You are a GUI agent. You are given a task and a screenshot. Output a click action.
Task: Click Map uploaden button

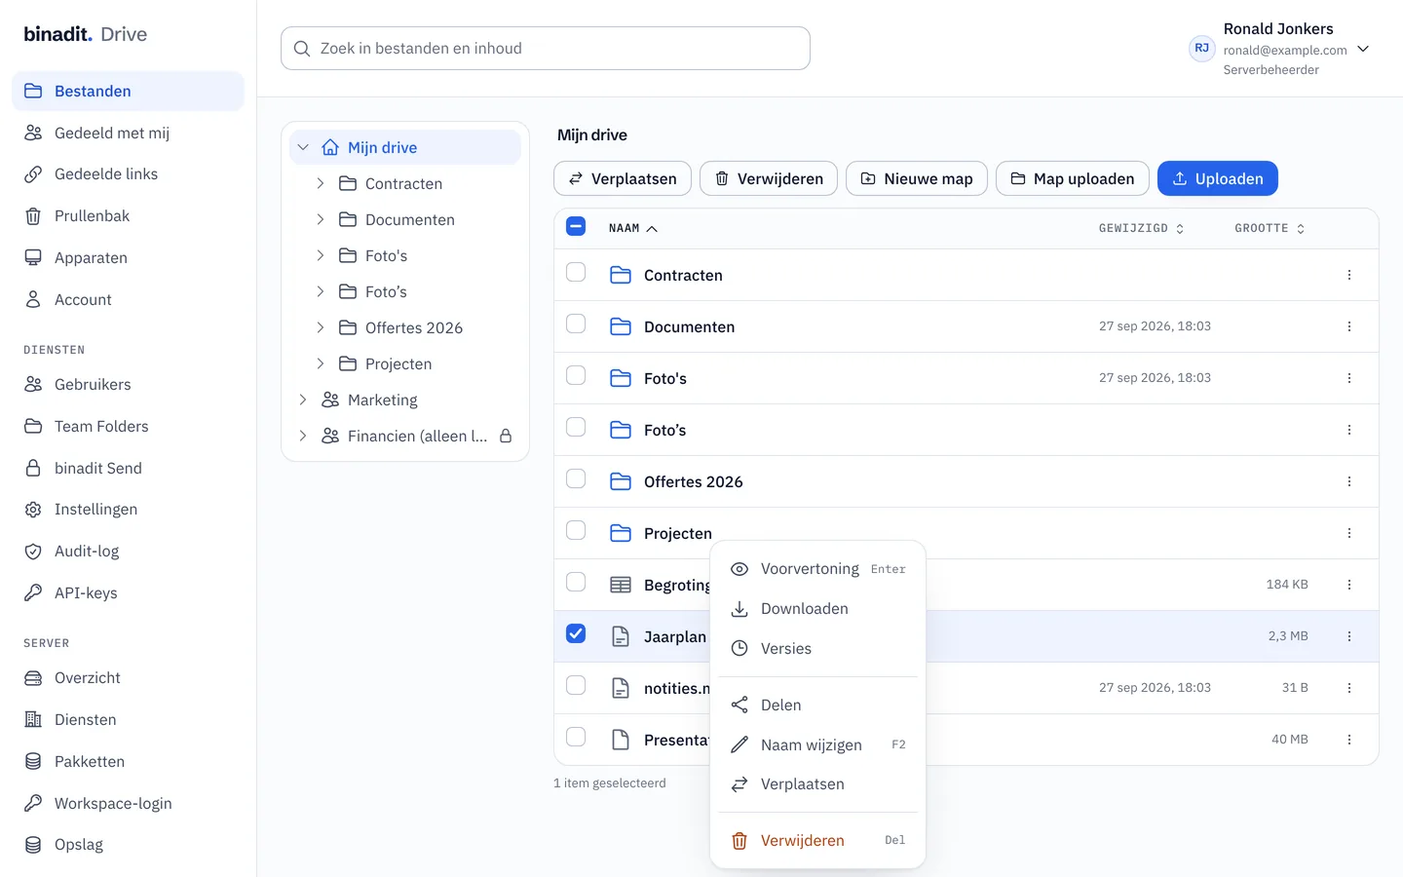point(1073,178)
